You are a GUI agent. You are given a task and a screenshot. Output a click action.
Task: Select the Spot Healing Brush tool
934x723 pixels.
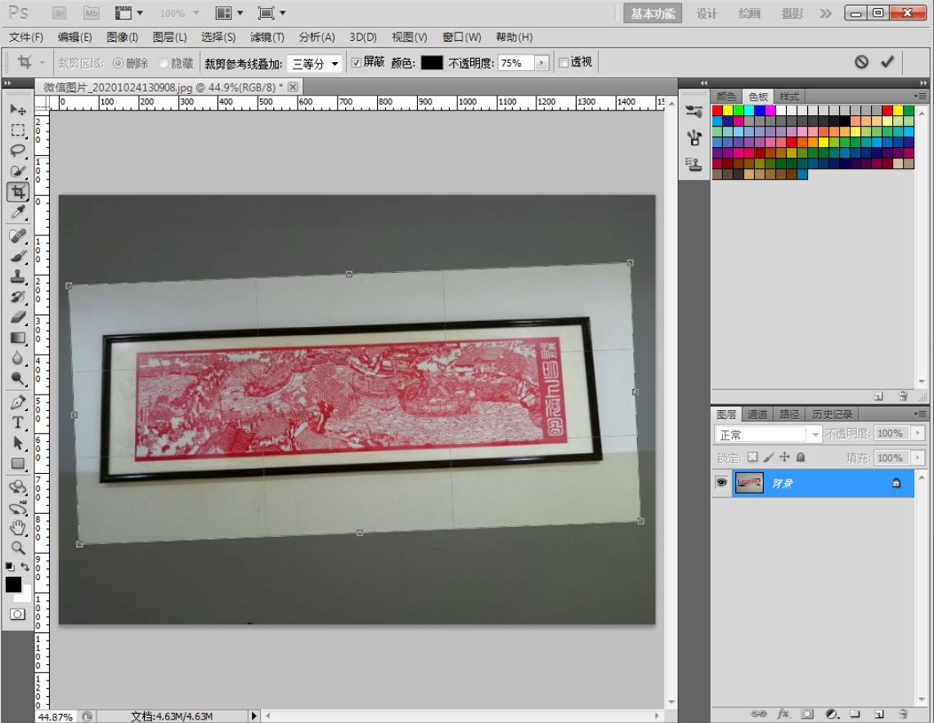pos(18,236)
